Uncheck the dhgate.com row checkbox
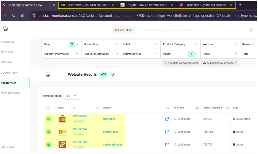258x154 pixels. 48,132
